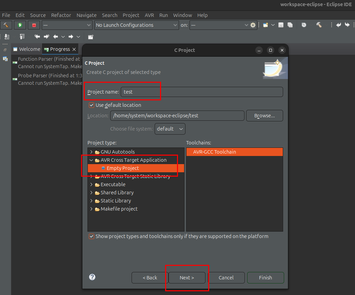Expand Makefile project type
355x295 pixels.
(x=91, y=209)
